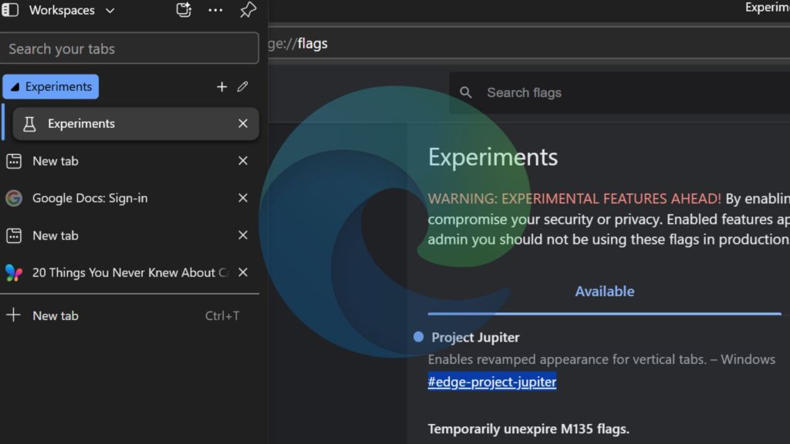Expand the Workspaces dropdown chevron
This screenshot has width=790, height=444.
[x=110, y=11]
